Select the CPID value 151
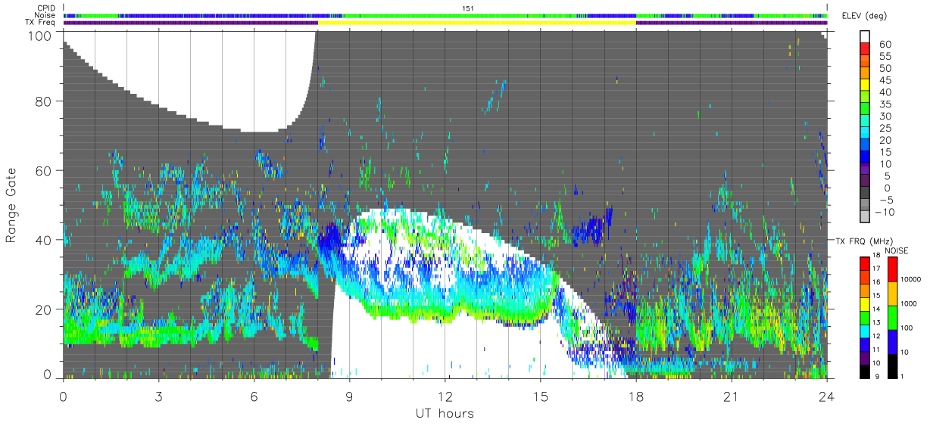 tap(467, 8)
